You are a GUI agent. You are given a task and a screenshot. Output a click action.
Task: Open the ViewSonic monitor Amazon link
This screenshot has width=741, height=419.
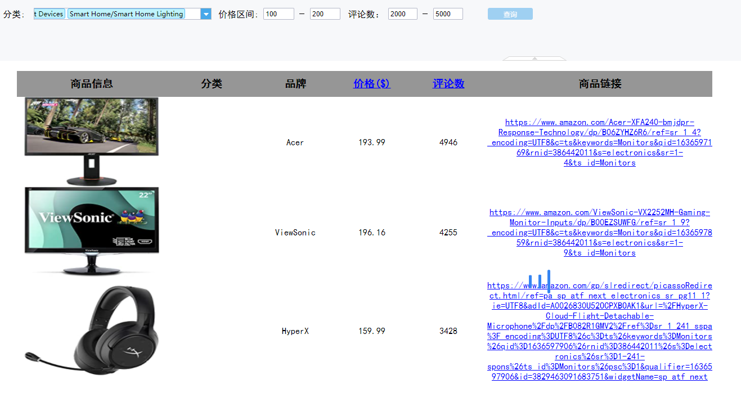click(x=600, y=233)
